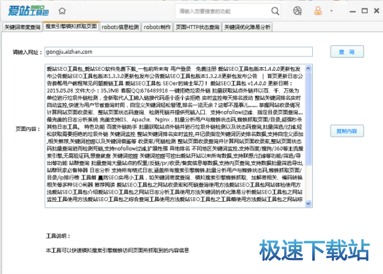The height and width of the screenshot is (274, 383).
Task: Click the 请输入网址 label
Action: coord(27,52)
